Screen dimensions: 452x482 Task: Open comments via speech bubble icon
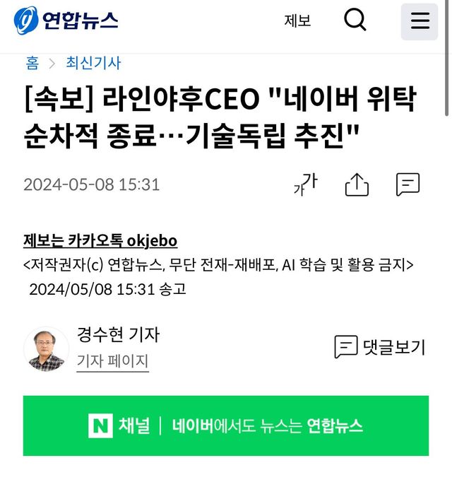click(x=408, y=184)
